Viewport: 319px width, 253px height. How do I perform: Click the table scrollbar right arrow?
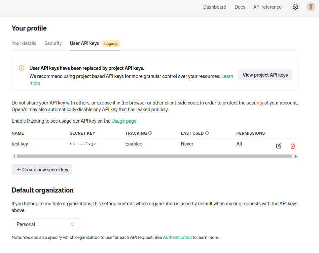pyautogui.click(x=296, y=156)
